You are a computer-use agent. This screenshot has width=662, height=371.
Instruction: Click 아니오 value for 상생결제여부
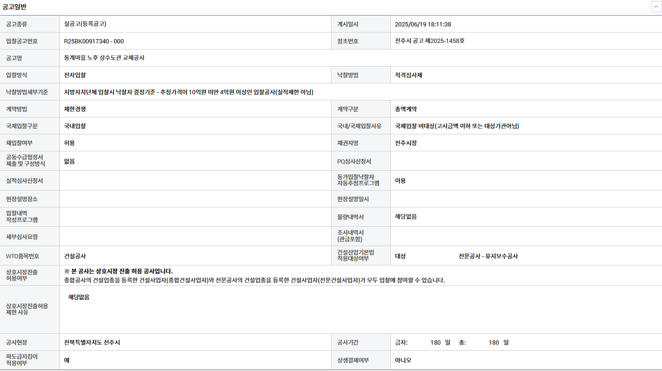click(x=403, y=360)
